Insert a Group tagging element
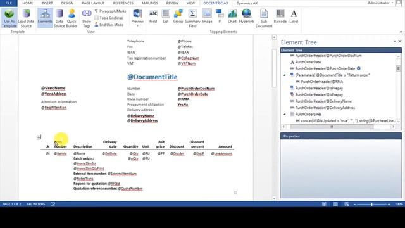This screenshot has width=405, height=228. coord(178,16)
